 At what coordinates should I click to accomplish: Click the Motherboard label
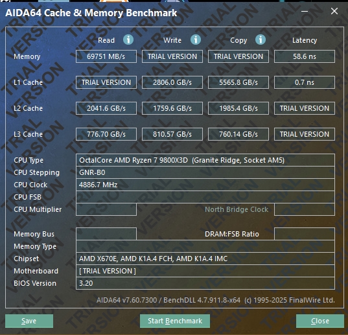coord(36,271)
